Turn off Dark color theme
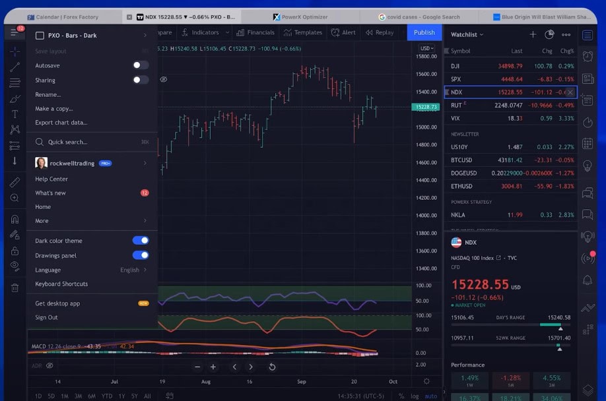 (x=141, y=241)
